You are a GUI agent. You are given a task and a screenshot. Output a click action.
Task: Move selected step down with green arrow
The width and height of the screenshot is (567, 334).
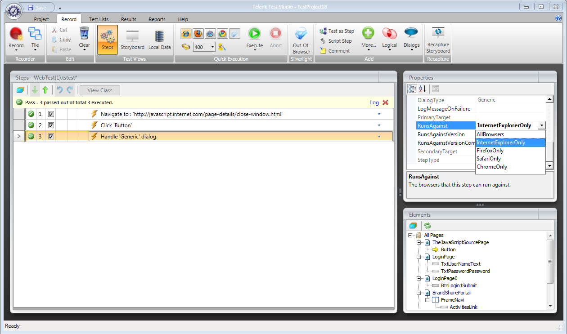click(x=35, y=90)
